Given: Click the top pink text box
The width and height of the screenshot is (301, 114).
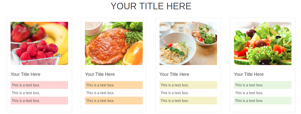Looking at the screenshot, I should pos(39,85).
